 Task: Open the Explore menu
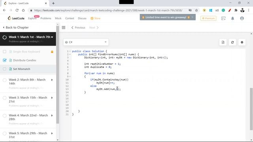[32, 19]
